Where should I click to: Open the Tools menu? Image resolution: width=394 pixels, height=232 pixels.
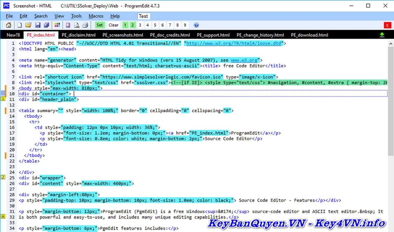point(76,16)
